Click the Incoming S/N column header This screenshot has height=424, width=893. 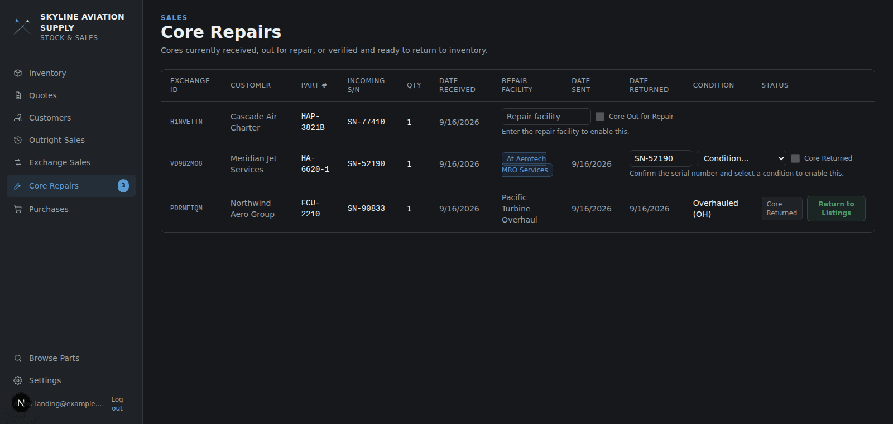pos(366,85)
